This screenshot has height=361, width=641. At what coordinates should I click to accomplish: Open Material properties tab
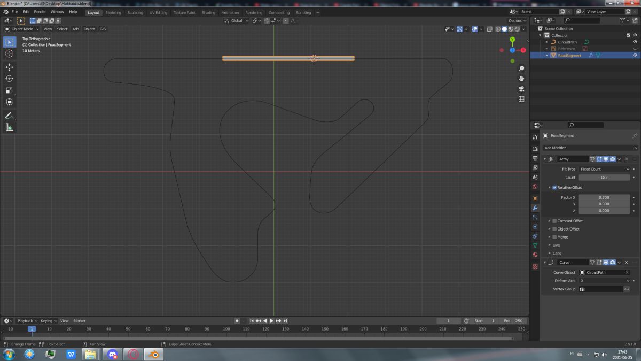tap(535, 255)
